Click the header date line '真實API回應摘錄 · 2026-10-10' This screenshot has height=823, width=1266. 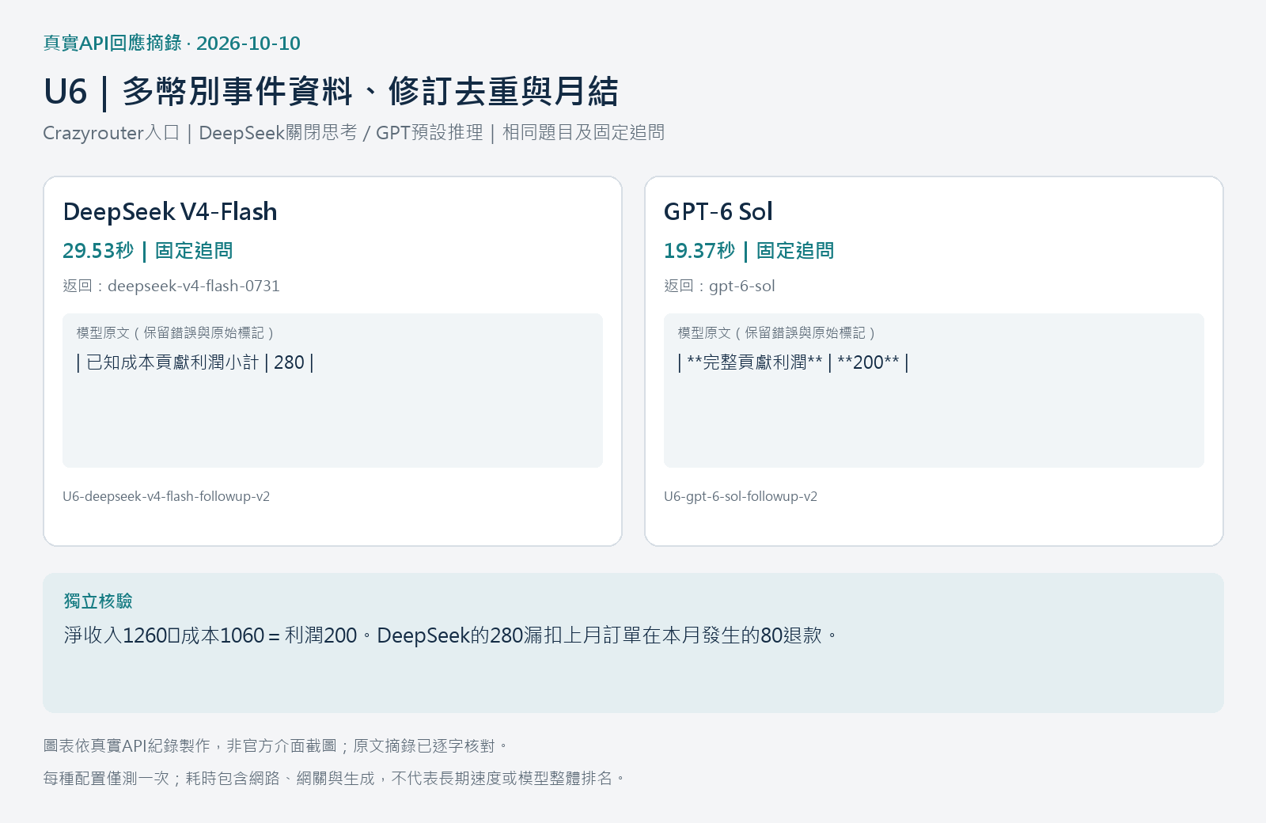click(x=172, y=43)
